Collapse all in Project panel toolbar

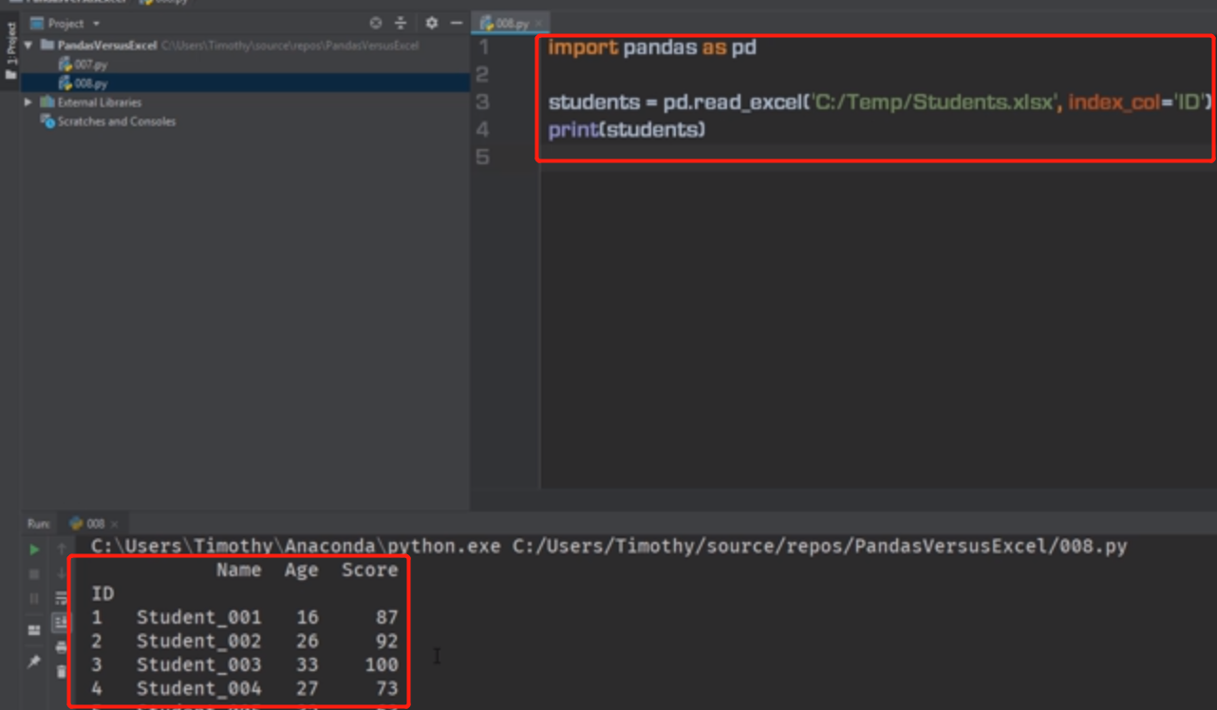coord(400,23)
